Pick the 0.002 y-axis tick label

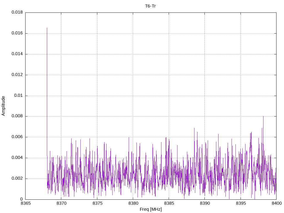pos(17,179)
